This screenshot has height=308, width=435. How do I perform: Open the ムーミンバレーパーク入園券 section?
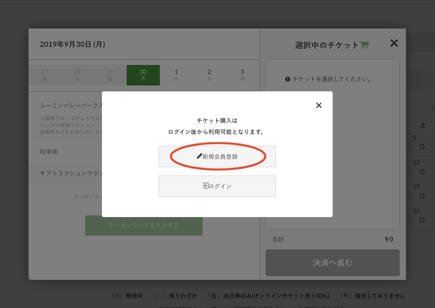[x=69, y=105]
